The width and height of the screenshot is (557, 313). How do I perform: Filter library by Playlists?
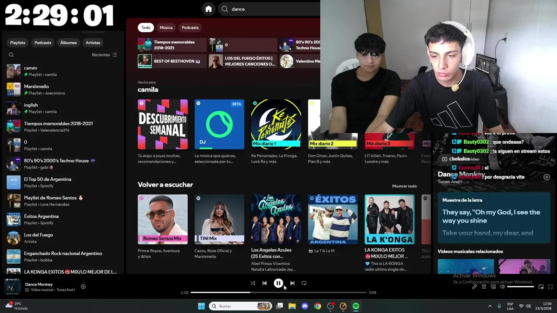pos(18,43)
